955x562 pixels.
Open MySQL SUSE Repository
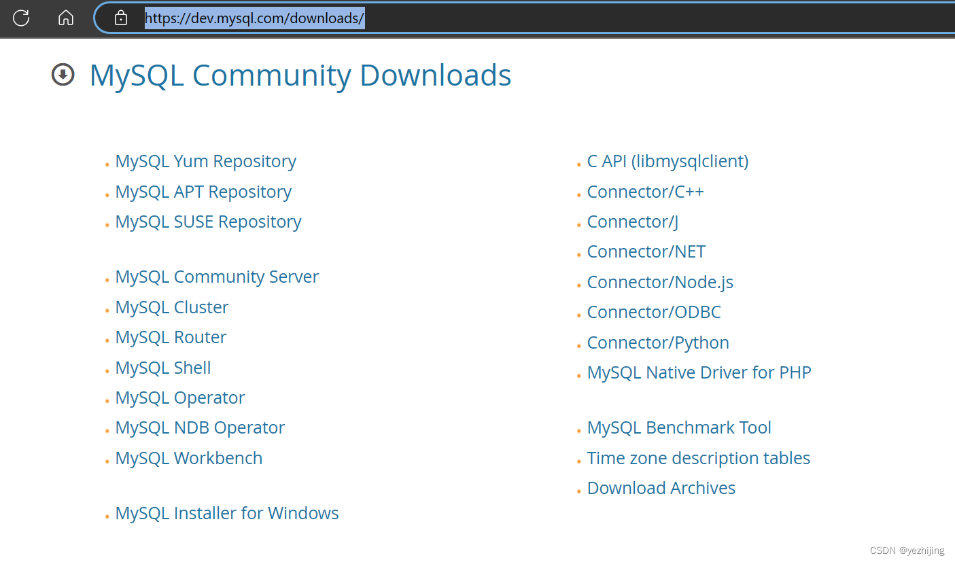208,222
